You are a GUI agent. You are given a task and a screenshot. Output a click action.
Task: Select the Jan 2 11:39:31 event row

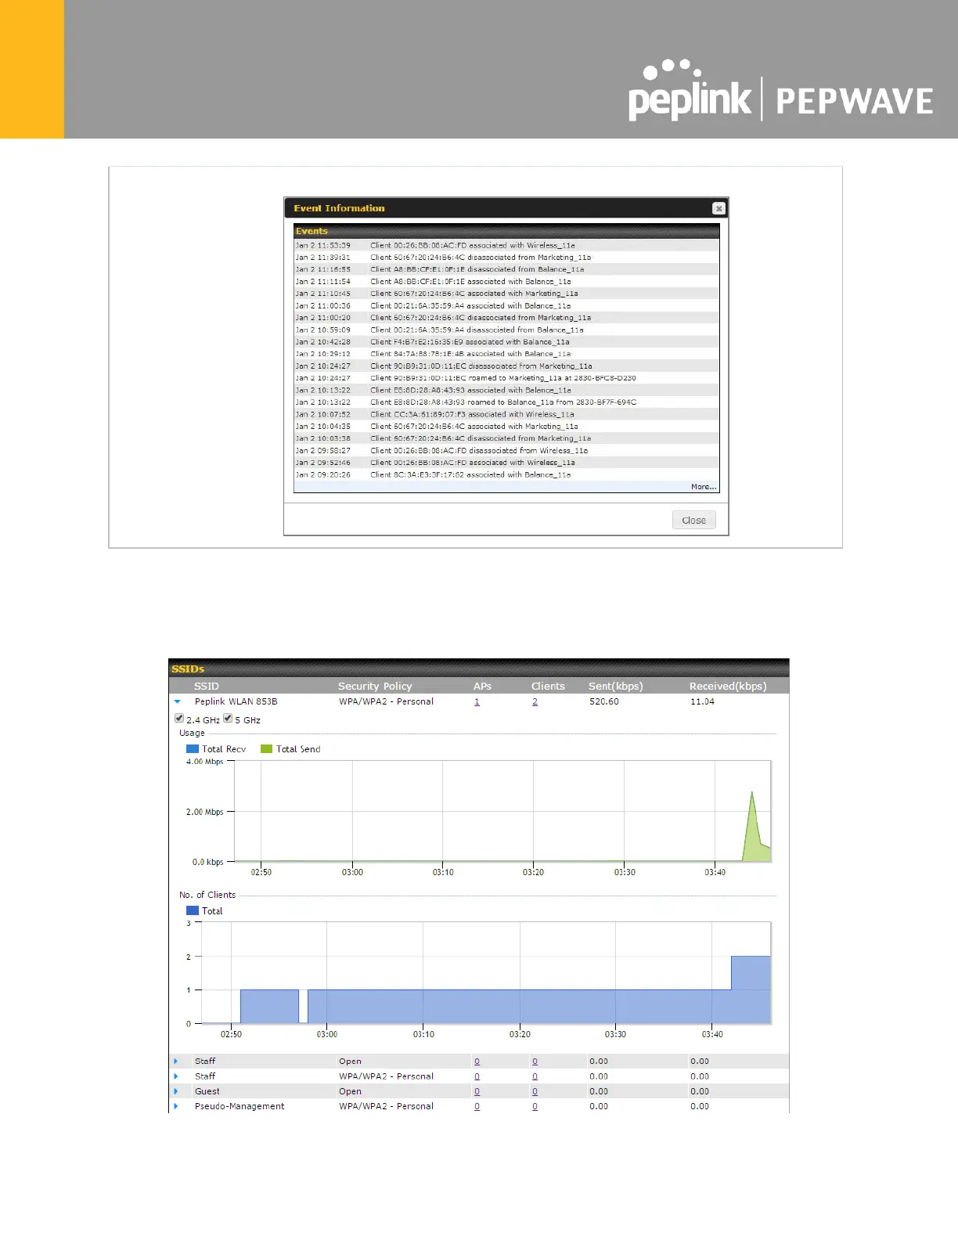506,257
